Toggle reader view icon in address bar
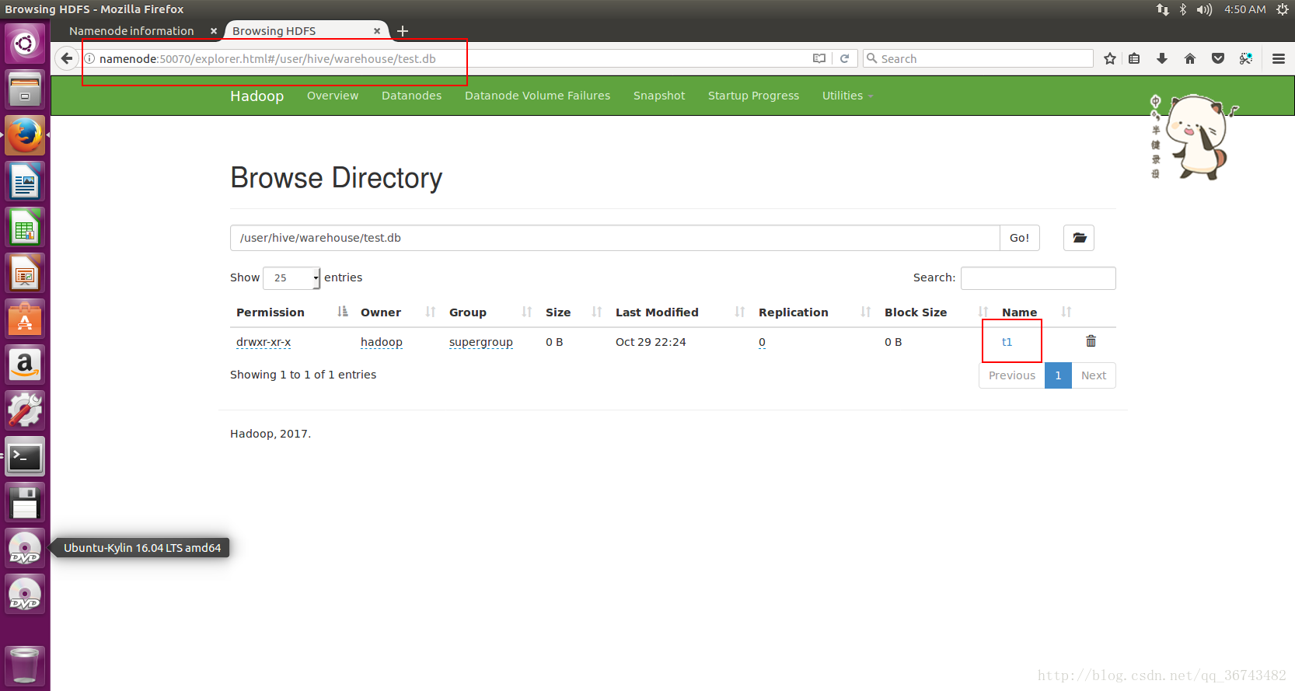Viewport: 1295px width, 691px height. pos(819,58)
